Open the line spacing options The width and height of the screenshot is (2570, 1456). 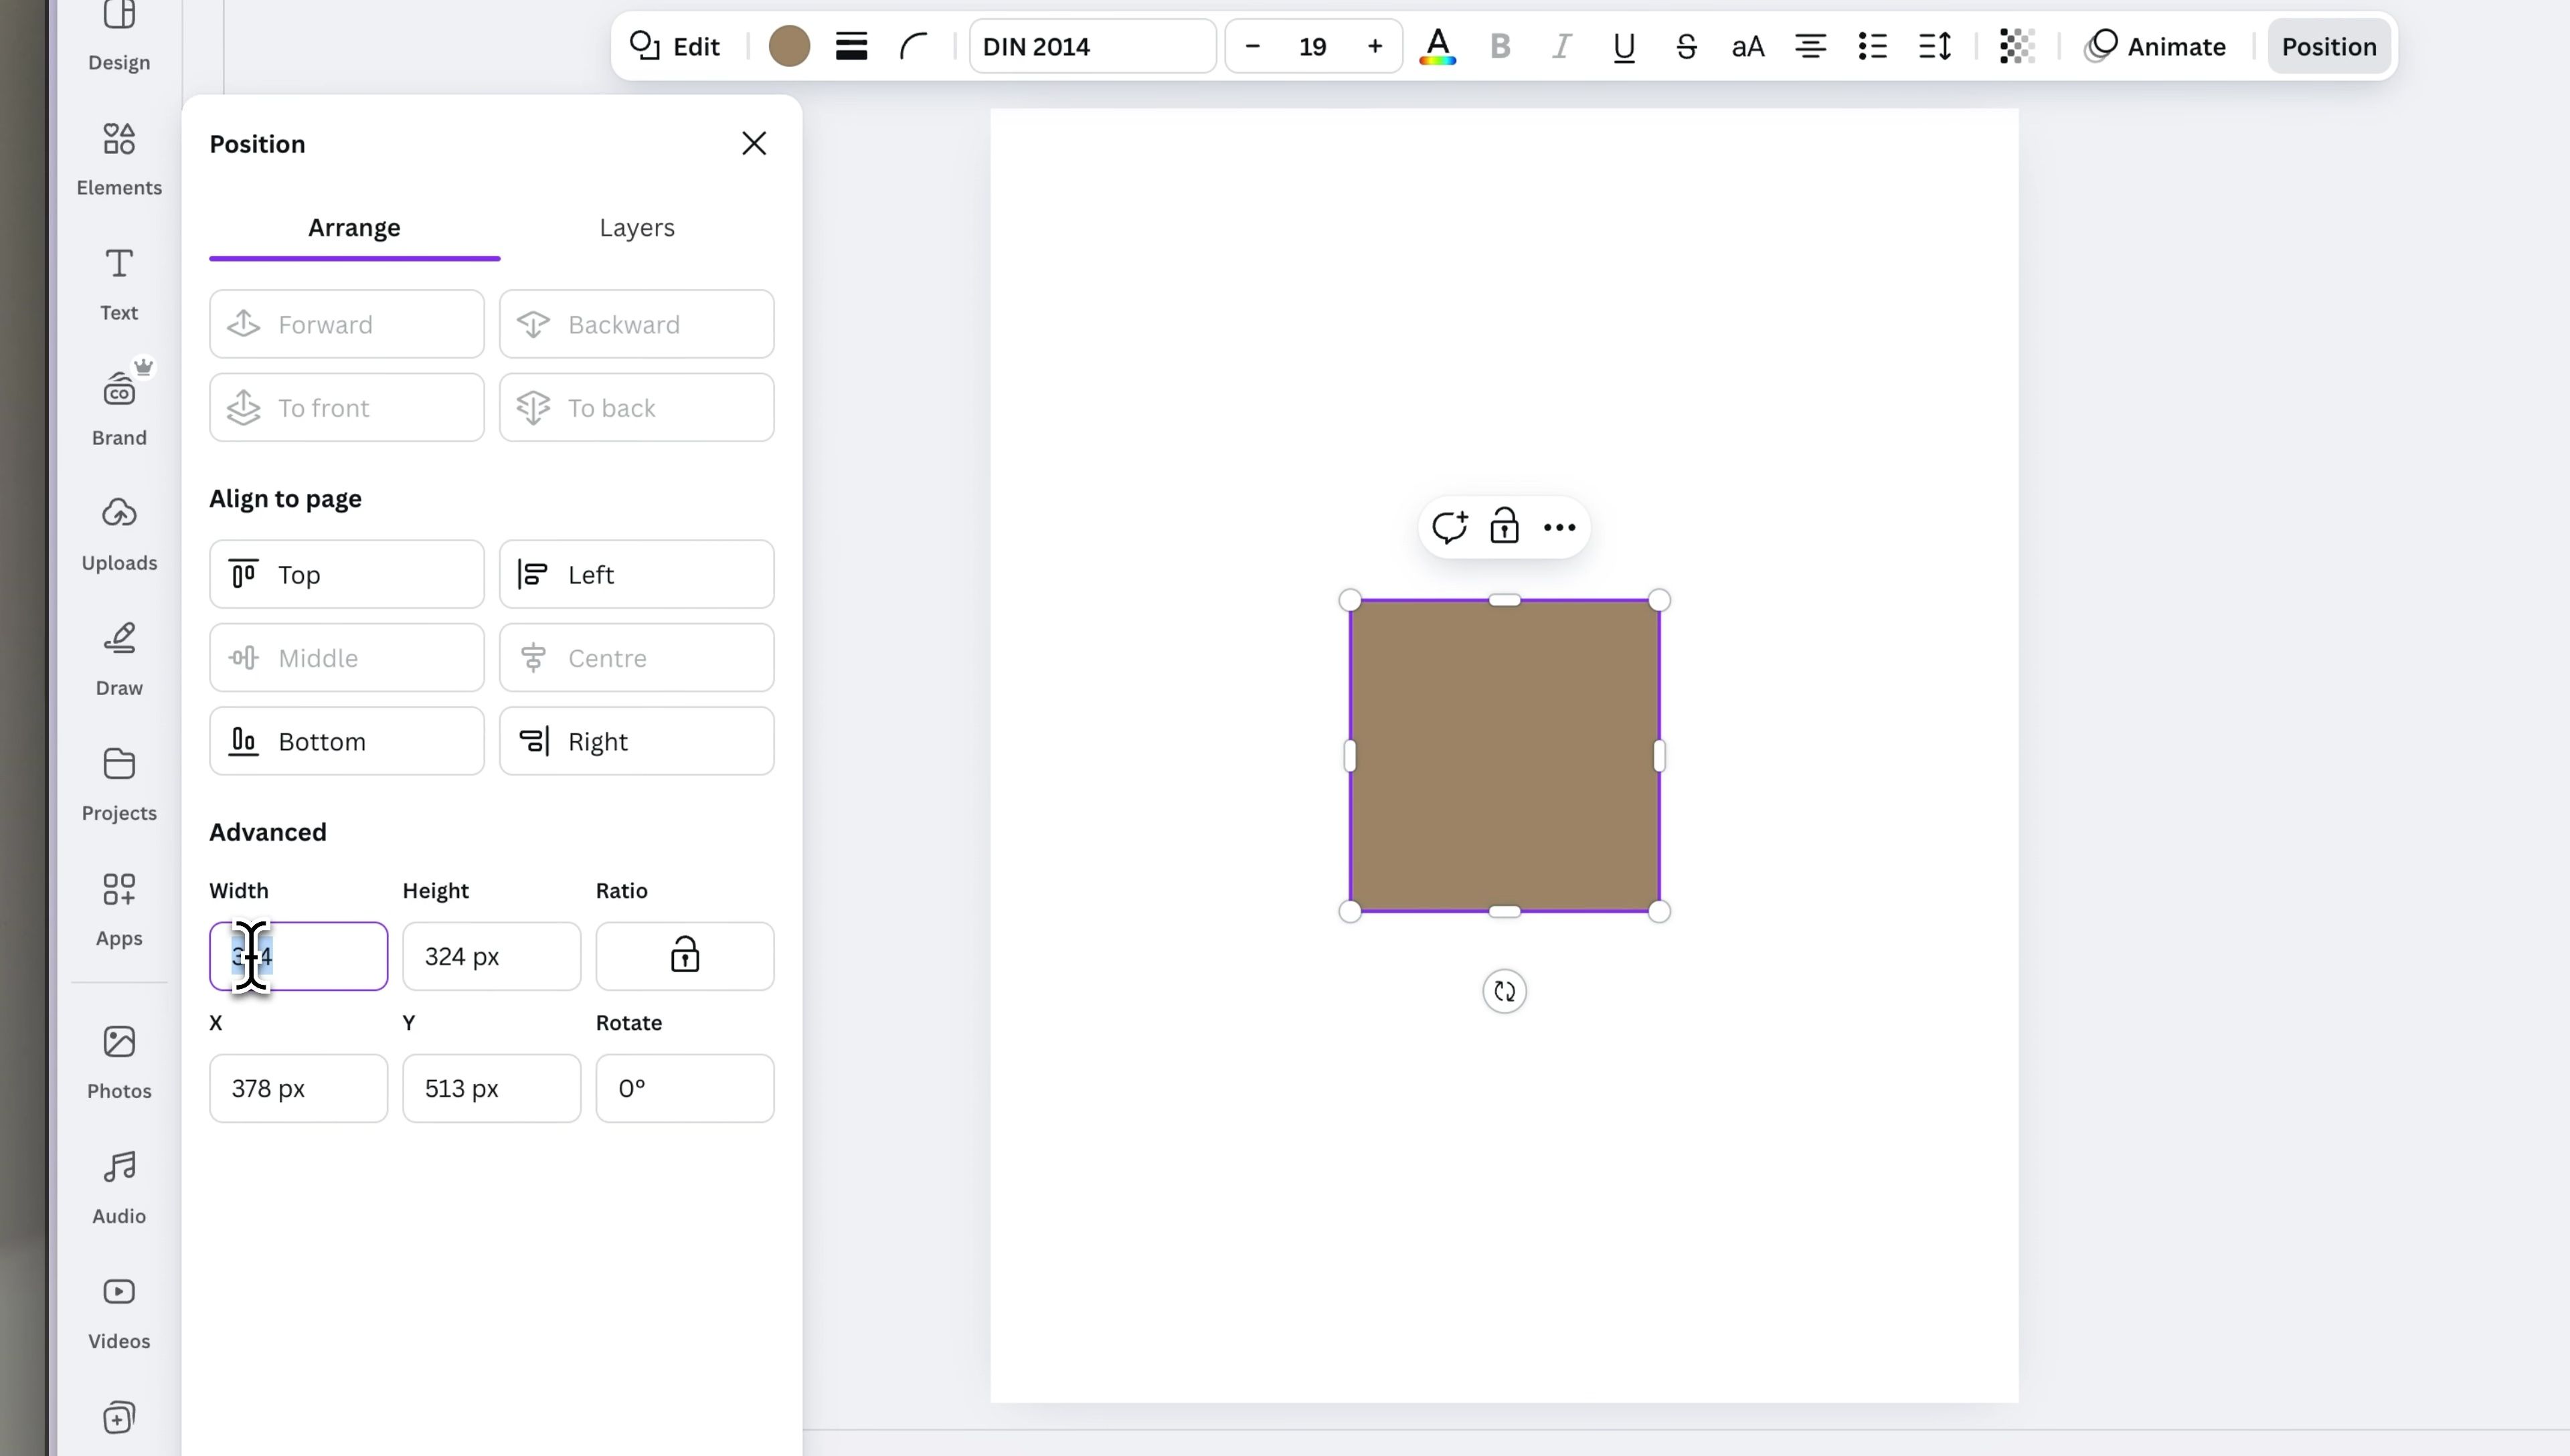point(1935,46)
